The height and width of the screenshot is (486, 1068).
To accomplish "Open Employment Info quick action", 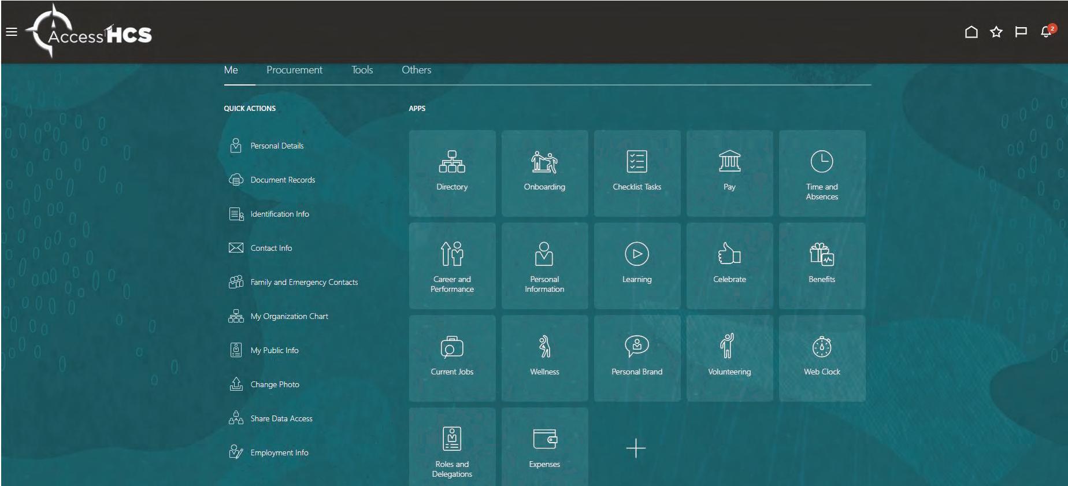I will 279,452.
